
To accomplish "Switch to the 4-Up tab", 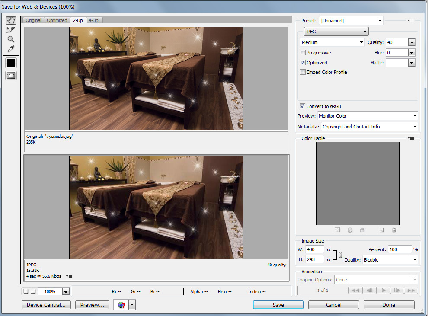I will 93,20.
